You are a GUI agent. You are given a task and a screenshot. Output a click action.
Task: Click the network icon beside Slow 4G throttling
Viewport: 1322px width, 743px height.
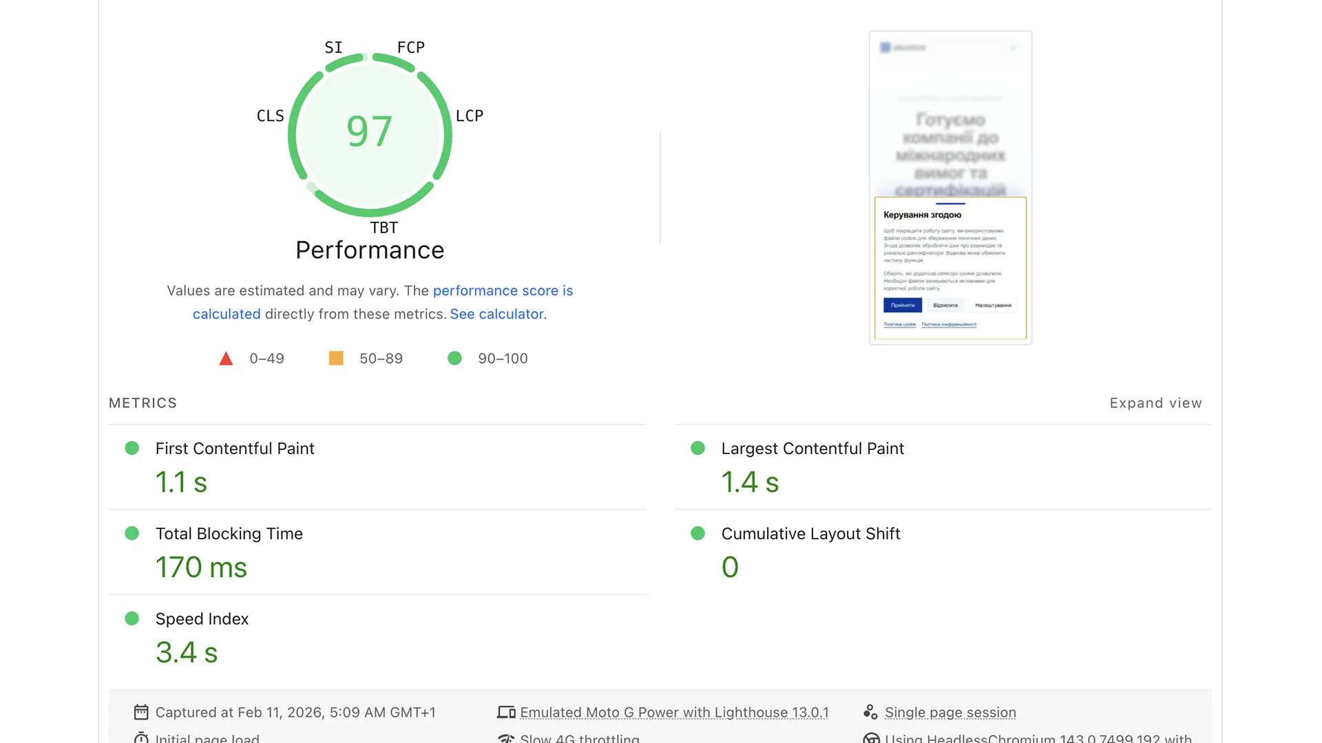pyautogui.click(x=506, y=737)
